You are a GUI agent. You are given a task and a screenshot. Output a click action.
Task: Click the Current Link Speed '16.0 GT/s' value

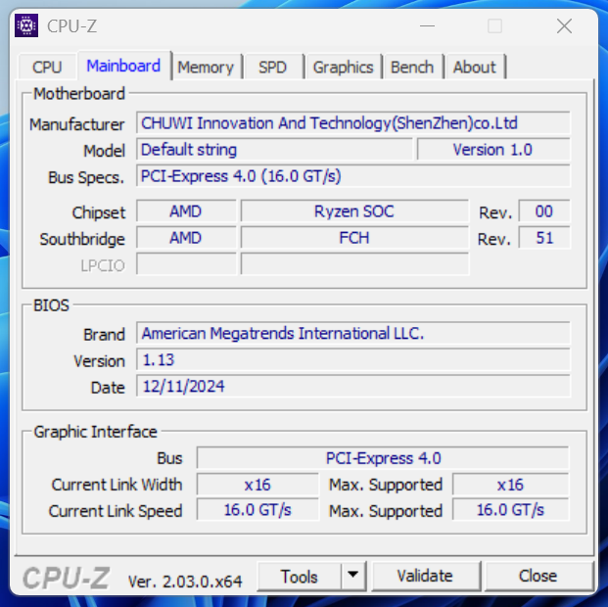pyautogui.click(x=257, y=510)
